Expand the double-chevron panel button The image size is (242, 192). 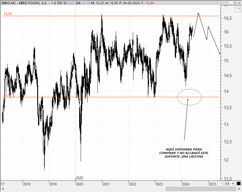pos(220,183)
